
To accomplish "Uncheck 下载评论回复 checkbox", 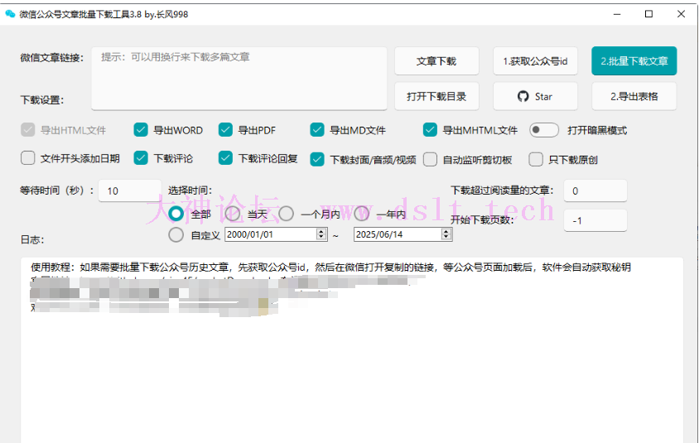I will coord(225,158).
